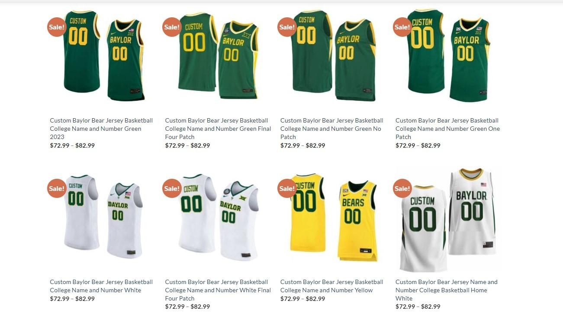Open Green 2023 jersey product image

click(x=103, y=55)
